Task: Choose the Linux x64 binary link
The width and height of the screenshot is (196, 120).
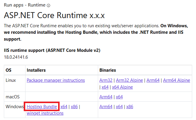Action: pos(105,87)
